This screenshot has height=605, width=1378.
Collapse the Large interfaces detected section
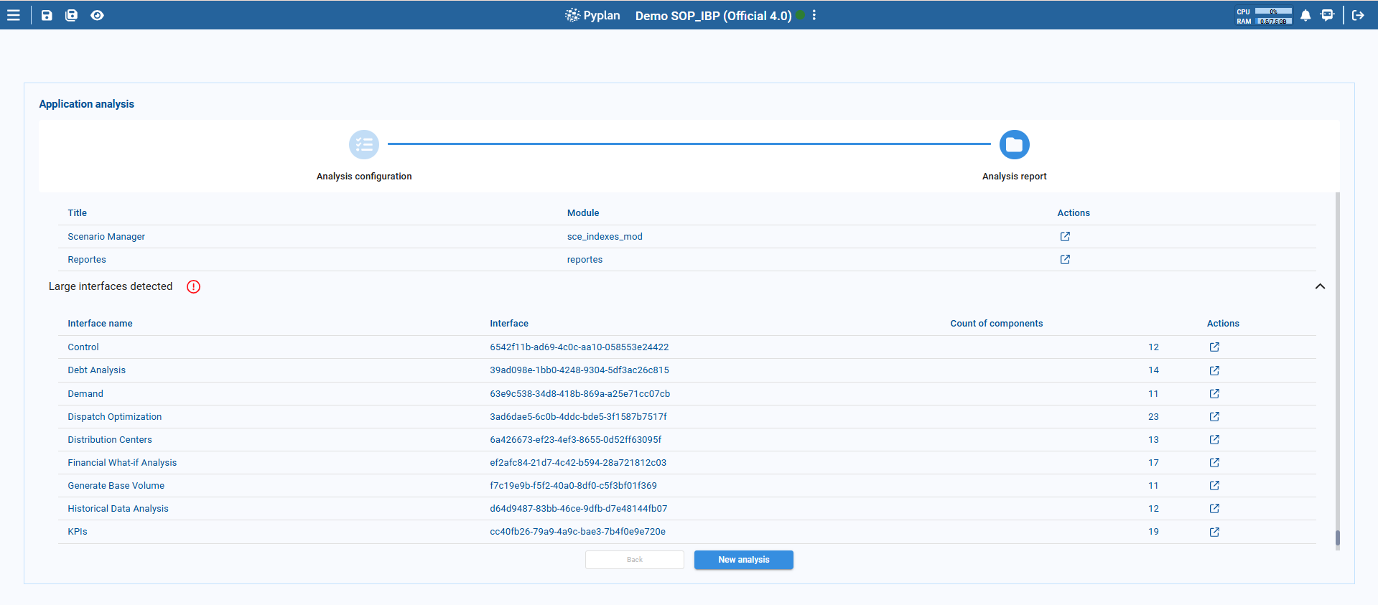pyautogui.click(x=1320, y=286)
